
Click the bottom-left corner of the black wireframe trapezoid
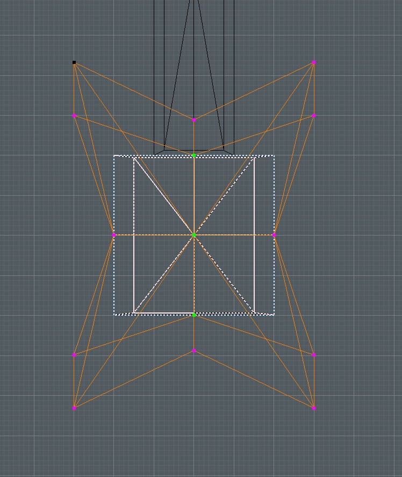(164, 150)
